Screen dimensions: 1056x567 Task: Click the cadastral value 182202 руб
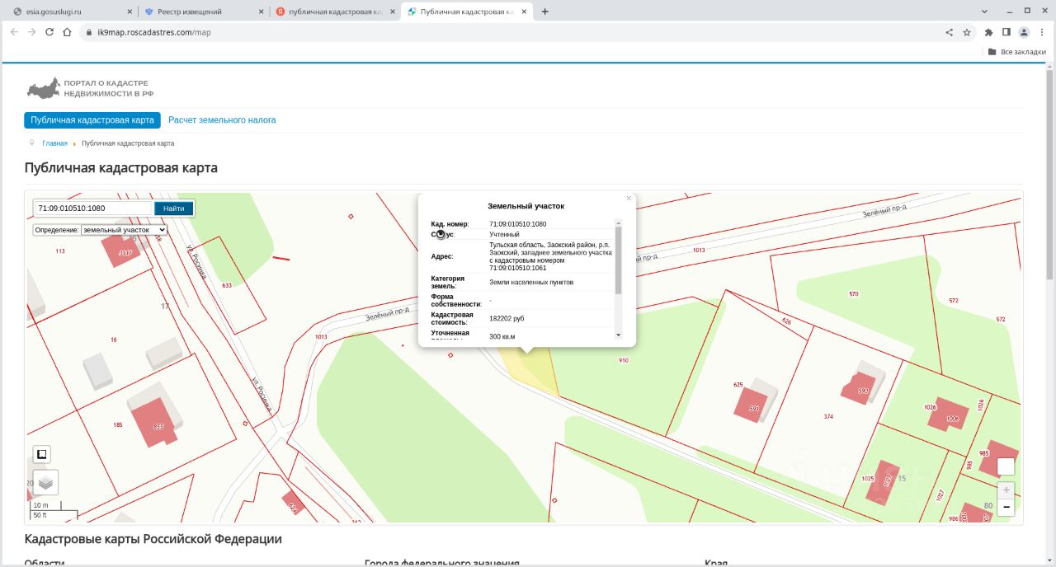(507, 318)
